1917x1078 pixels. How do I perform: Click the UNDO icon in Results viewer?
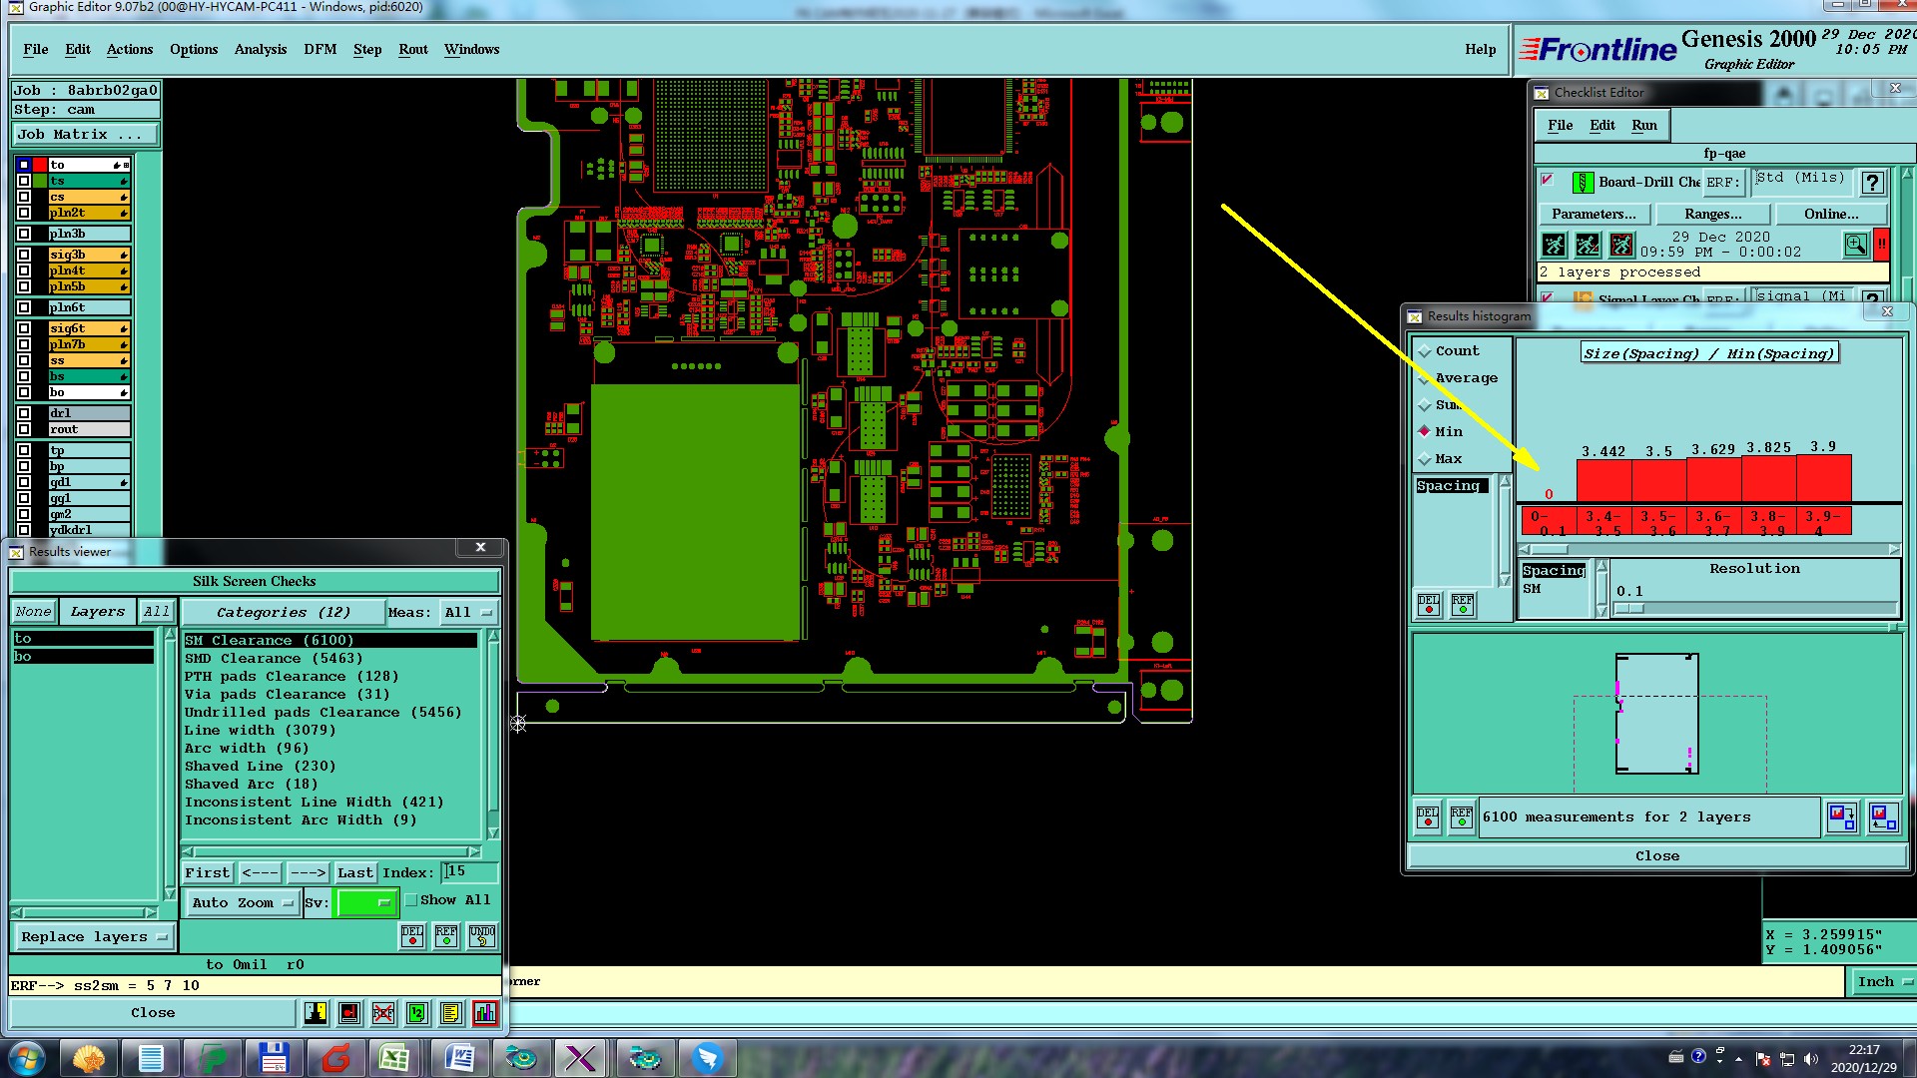[482, 936]
